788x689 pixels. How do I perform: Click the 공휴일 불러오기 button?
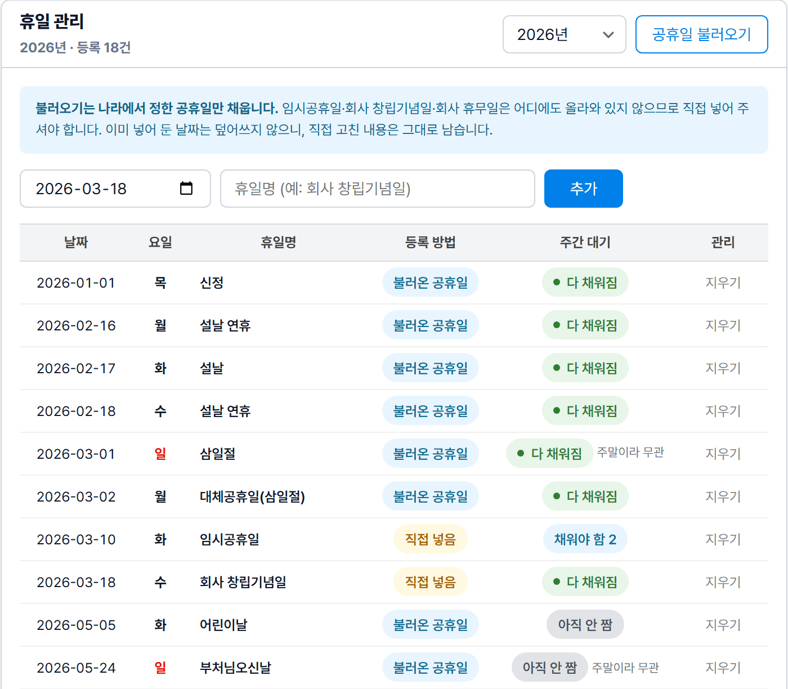point(701,34)
